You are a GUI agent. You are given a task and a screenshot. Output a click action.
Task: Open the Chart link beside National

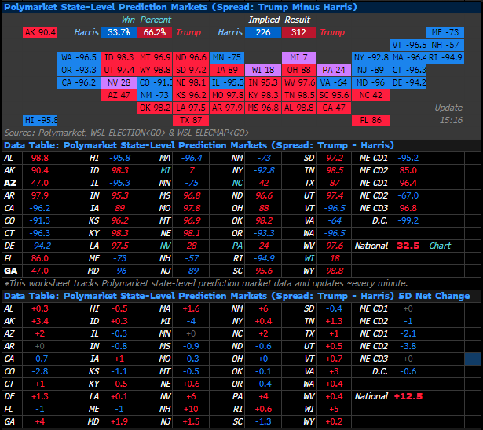point(440,246)
